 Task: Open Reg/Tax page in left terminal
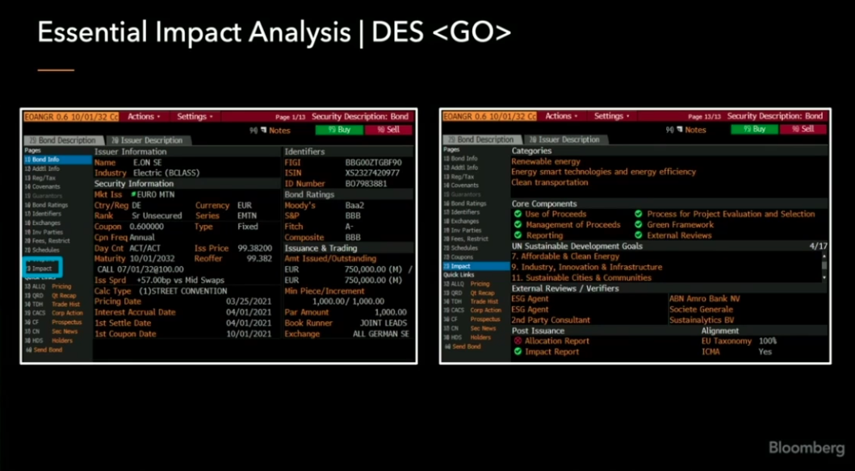pos(40,178)
